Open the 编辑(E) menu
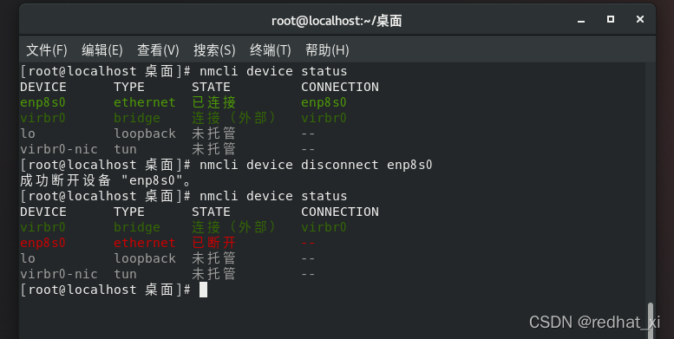 (101, 50)
